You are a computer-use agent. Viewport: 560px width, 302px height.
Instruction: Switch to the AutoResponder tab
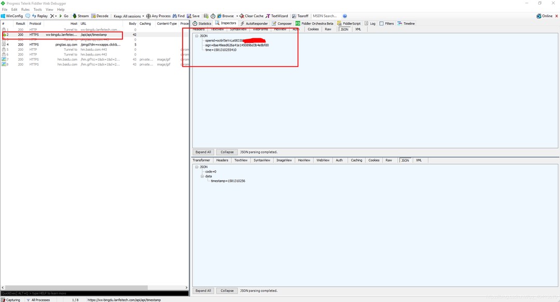tap(254, 23)
